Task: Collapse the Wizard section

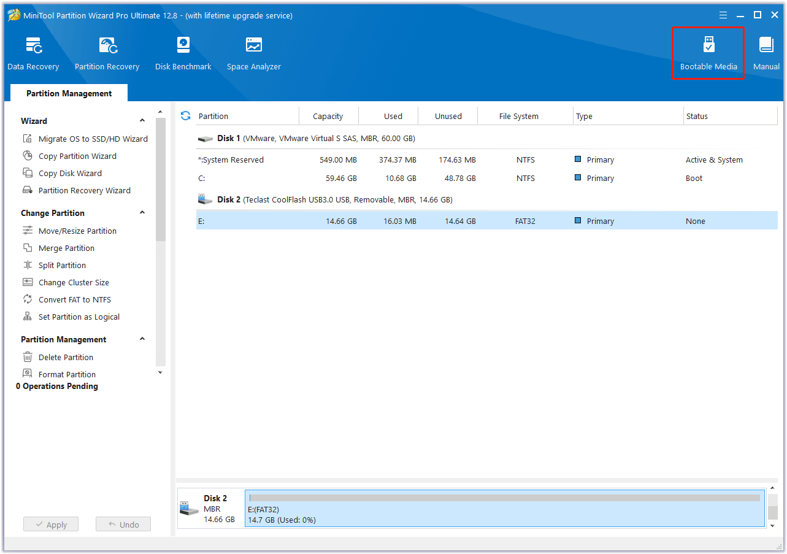Action: pyautogui.click(x=142, y=121)
